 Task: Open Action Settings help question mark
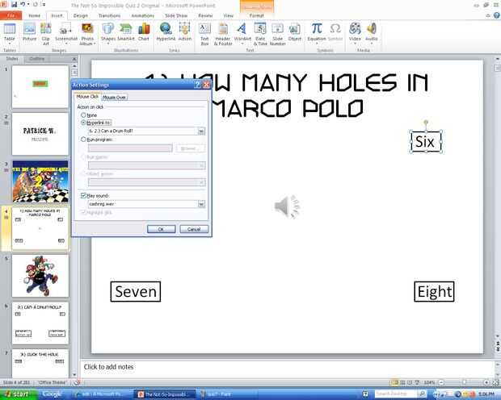[x=197, y=85]
